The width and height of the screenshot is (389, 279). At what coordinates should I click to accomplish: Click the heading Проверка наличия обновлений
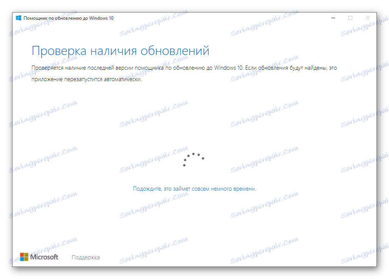[120, 50]
